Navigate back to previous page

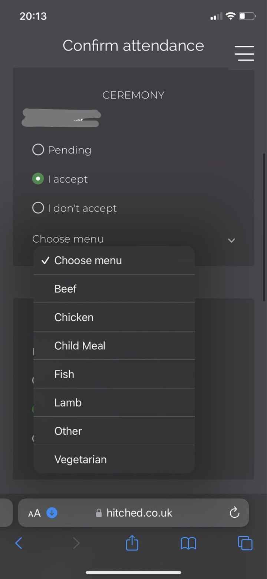[x=19, y=543]
